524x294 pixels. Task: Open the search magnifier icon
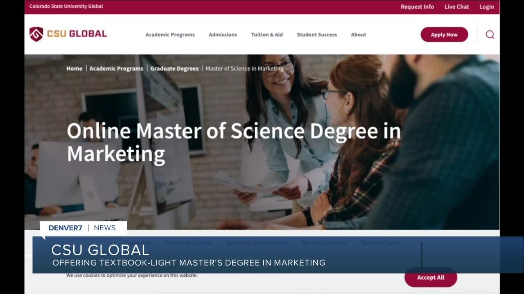pyautogui.click(x=490, y=35)
